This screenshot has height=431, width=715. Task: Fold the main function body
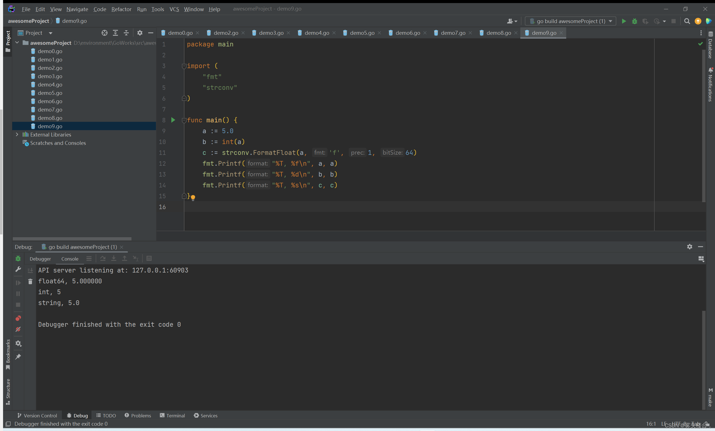coord(184,120)
